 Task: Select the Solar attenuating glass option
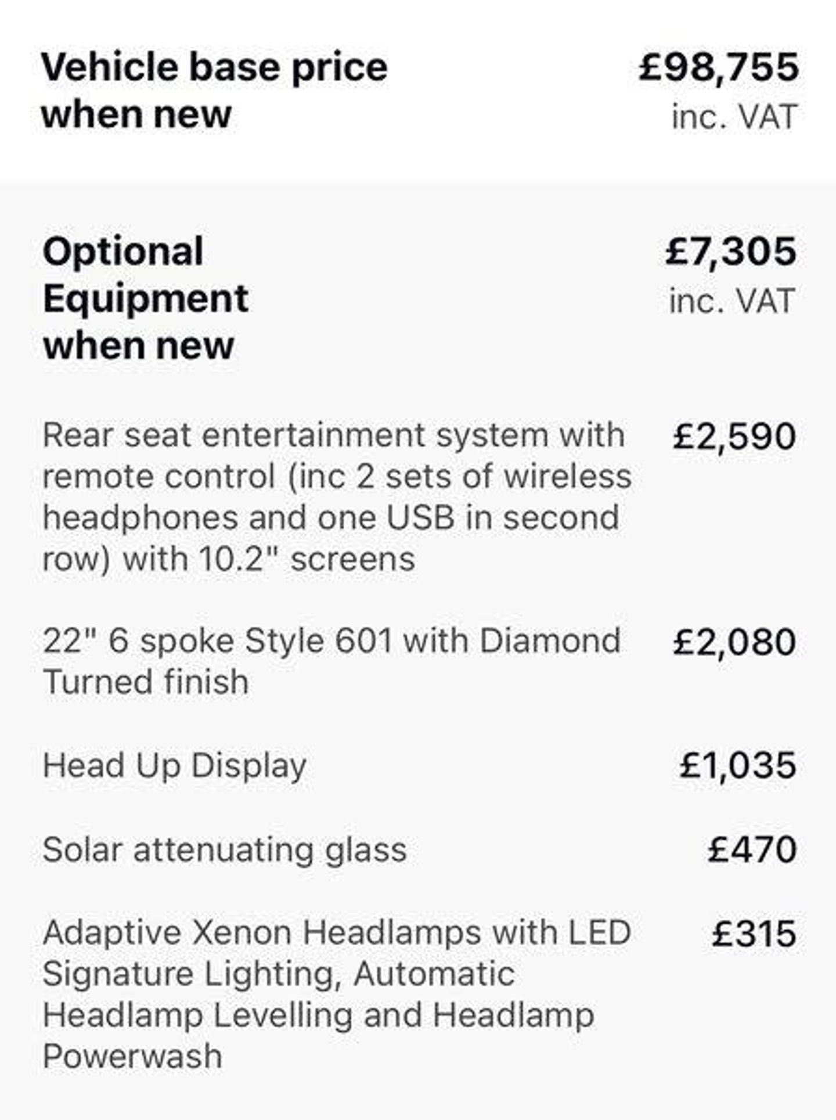pyautogui.click(x=225, y=850)
